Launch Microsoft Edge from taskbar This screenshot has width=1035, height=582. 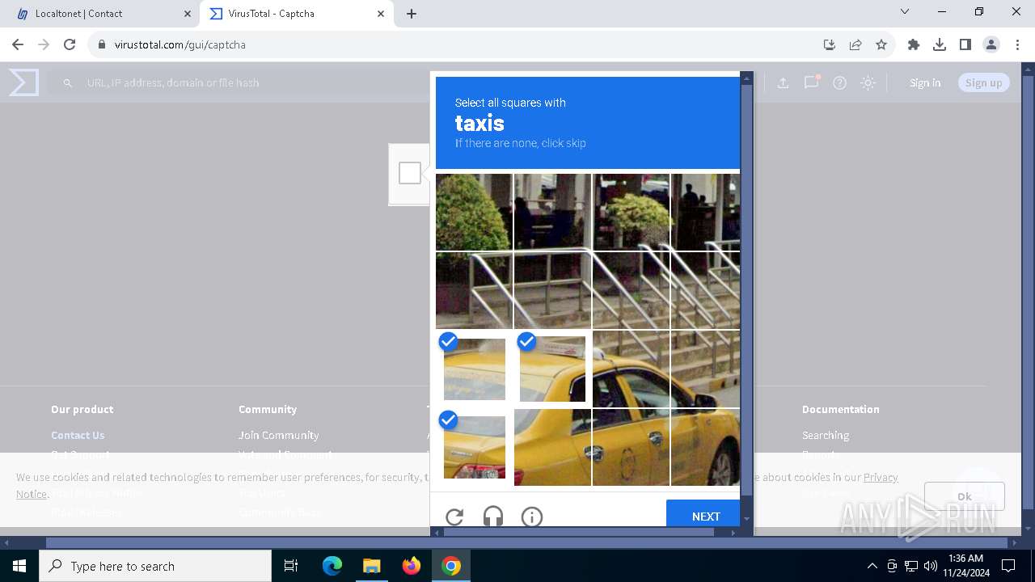pyautogui.click(x=332, y=566)
